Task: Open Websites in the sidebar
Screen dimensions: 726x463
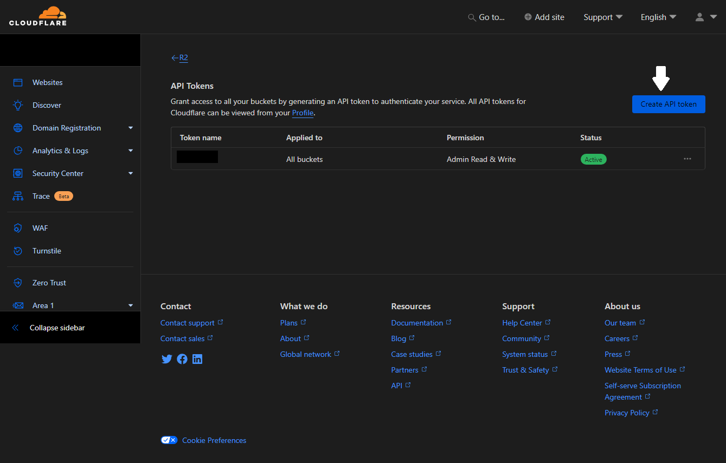Action: pyautogui.click(x=47, y=82)
